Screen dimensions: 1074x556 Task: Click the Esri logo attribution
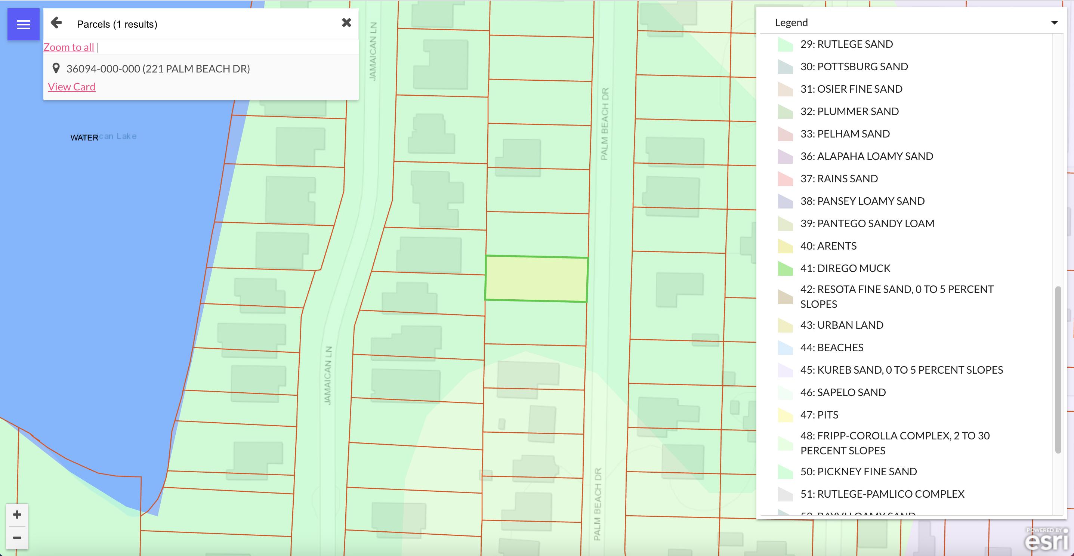coord(1046,540)
